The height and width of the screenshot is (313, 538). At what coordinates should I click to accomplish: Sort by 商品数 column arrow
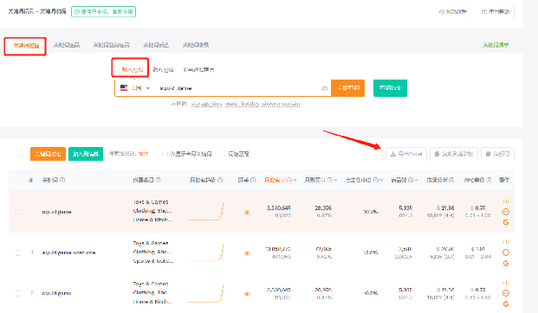coord(416,180)
